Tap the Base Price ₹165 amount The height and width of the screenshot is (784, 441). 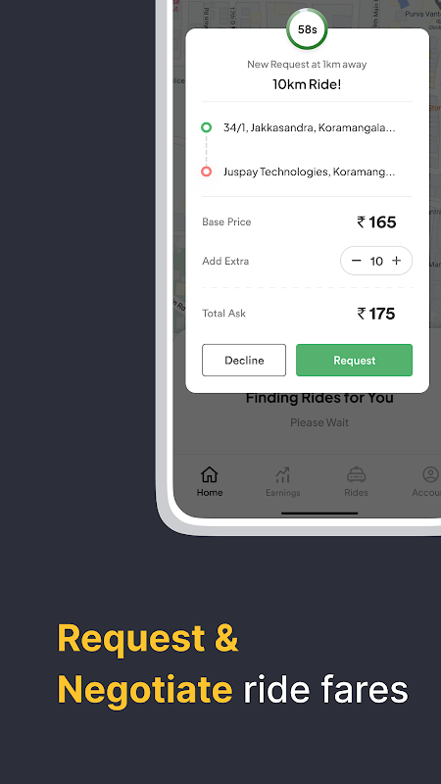[x=376, y=222]
